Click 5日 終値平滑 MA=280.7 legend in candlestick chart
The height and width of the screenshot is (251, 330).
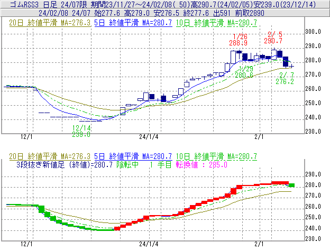click(x=133, y=23)
